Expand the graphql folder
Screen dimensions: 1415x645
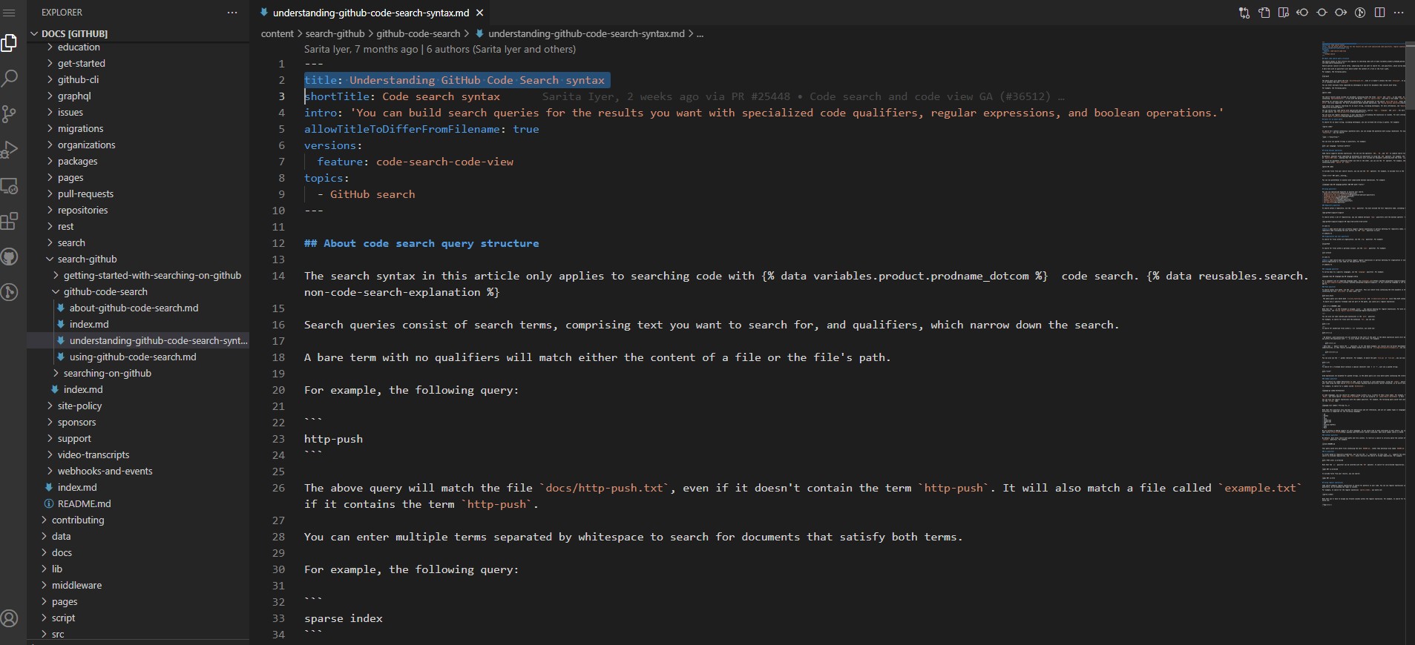point(74,96)
